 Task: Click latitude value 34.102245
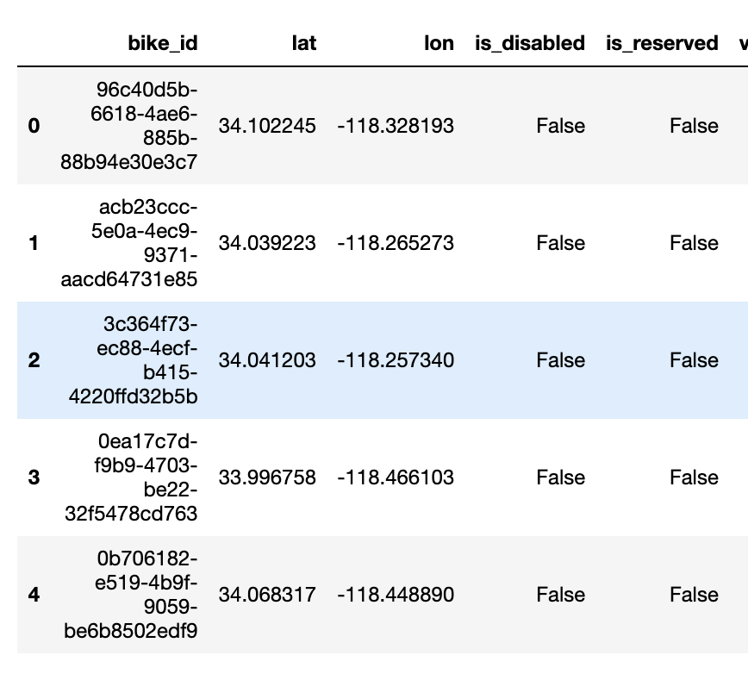tap(267, 127)
